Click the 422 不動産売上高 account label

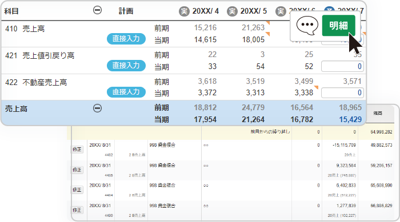(36, 82)
